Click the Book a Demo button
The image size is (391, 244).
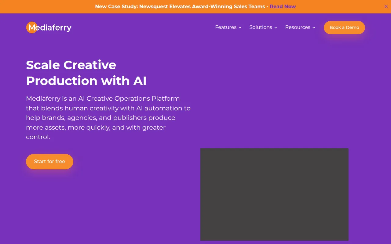point(344,27)
